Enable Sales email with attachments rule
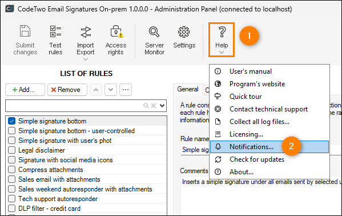The height and width of the screenshot is (216, 342). (11, 179)
